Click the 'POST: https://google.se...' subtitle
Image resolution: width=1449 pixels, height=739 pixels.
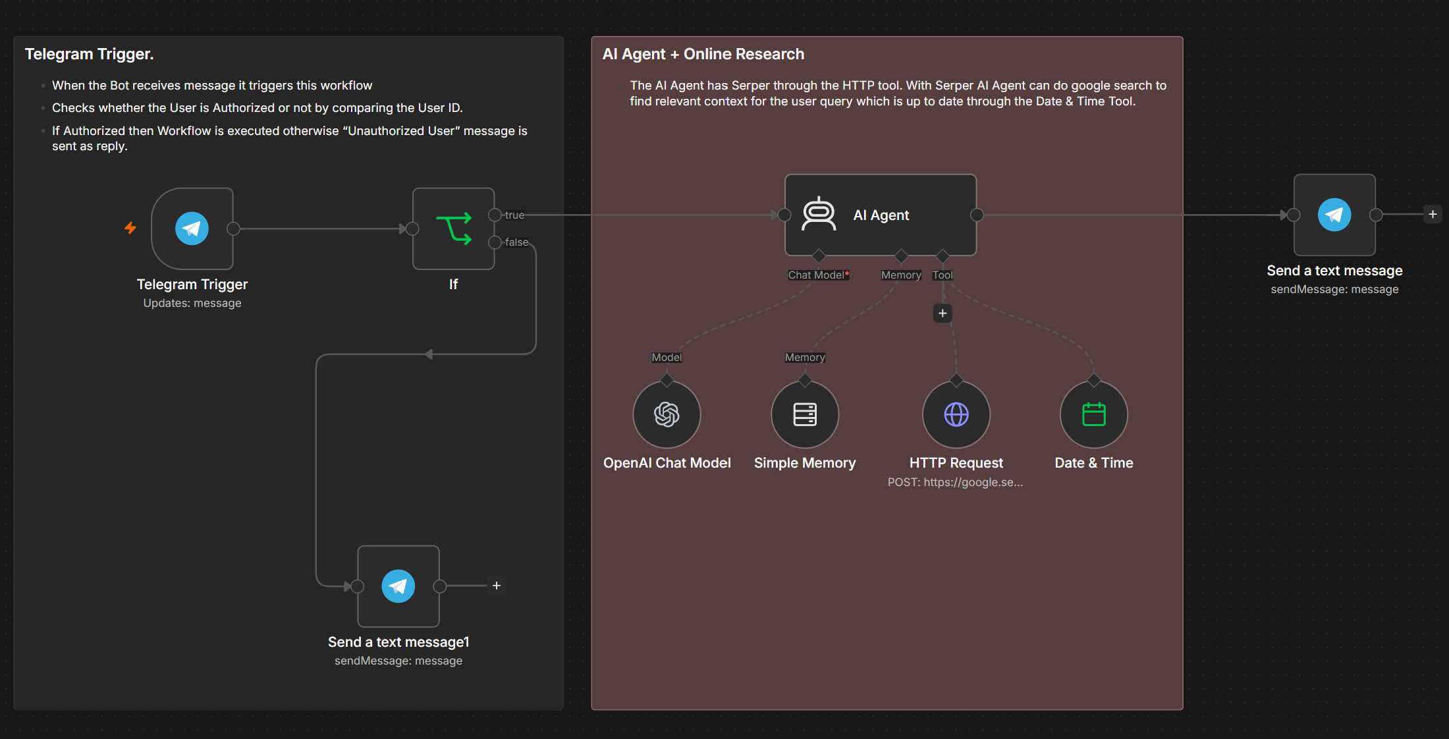(x=955, y=482)
